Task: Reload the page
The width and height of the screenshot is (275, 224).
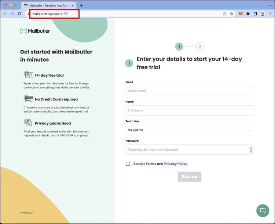Action: tap(20, 14)
